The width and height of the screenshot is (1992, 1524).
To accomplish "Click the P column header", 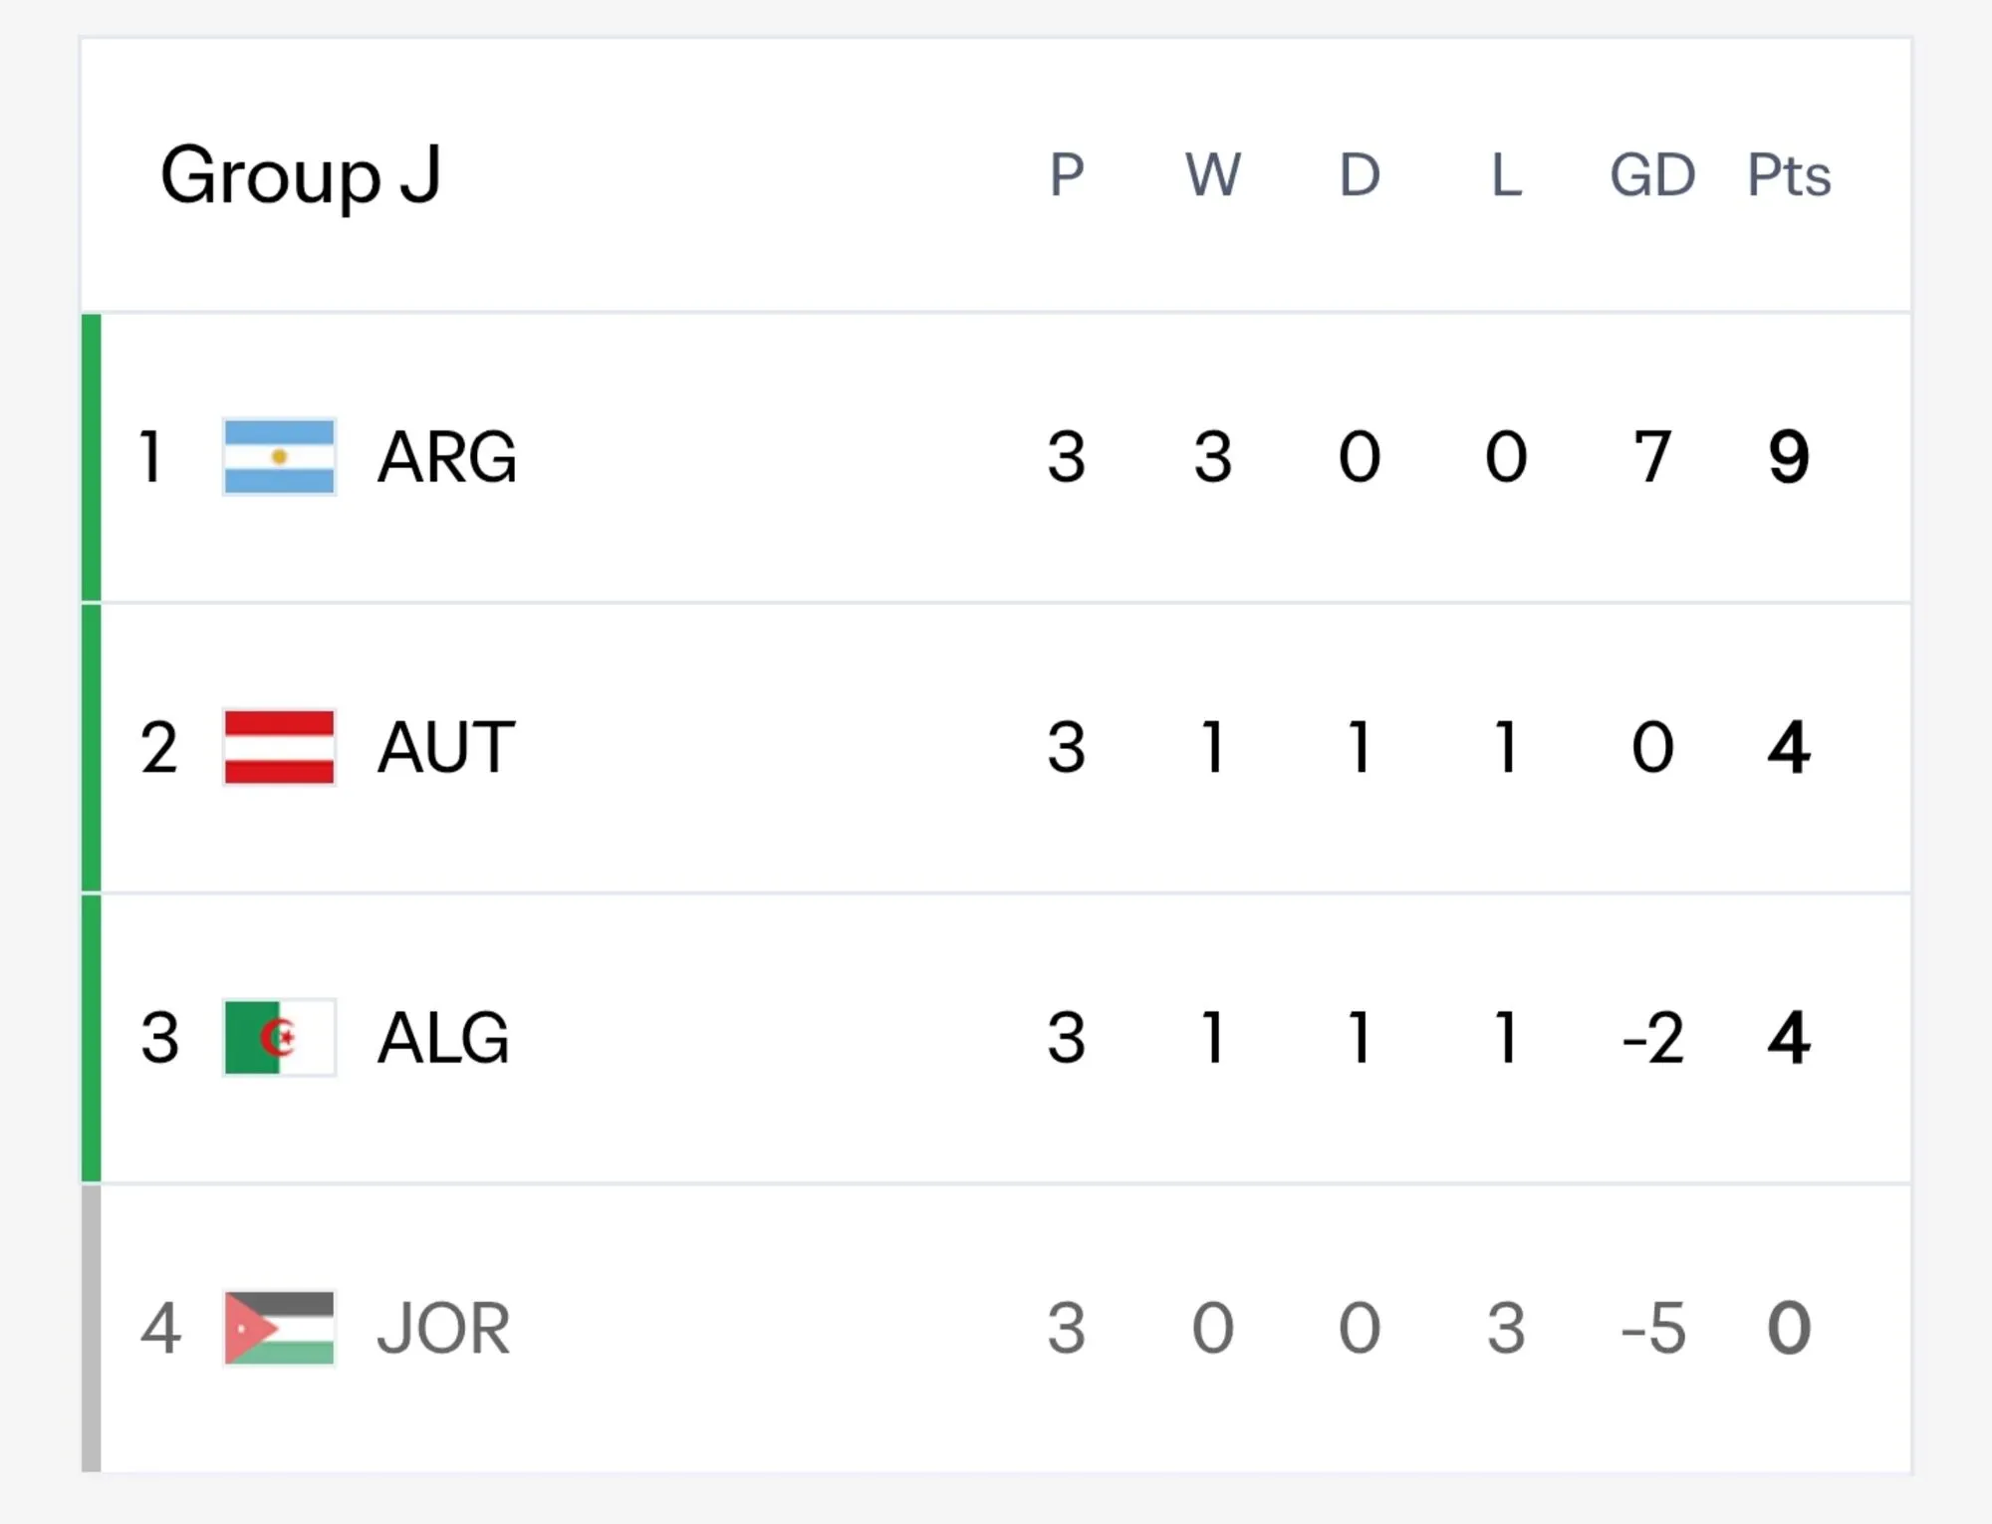I will (x=1067, y=175).
